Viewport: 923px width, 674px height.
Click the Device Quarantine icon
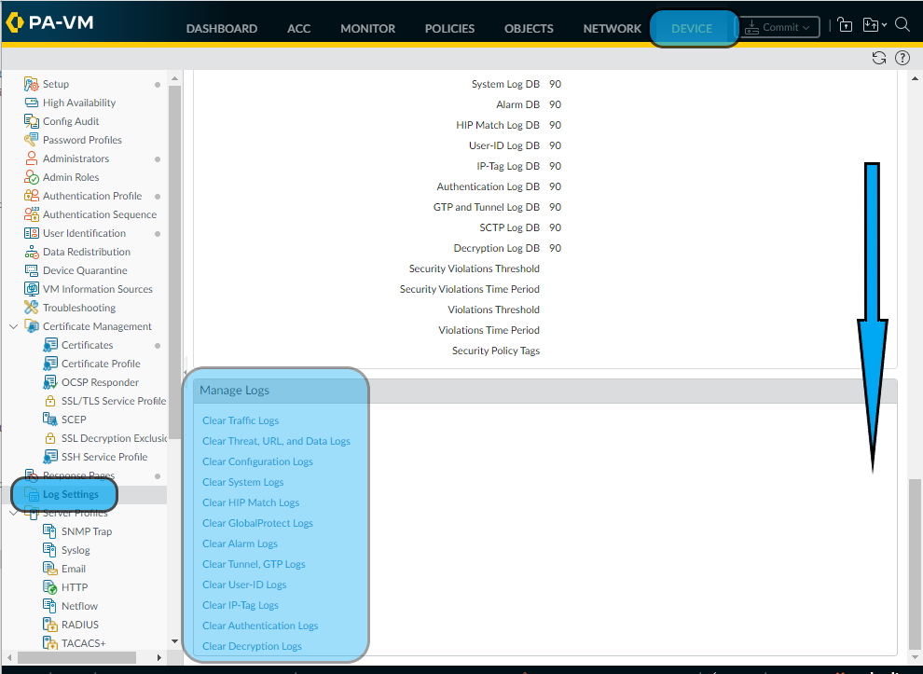[x=31, y=270]
